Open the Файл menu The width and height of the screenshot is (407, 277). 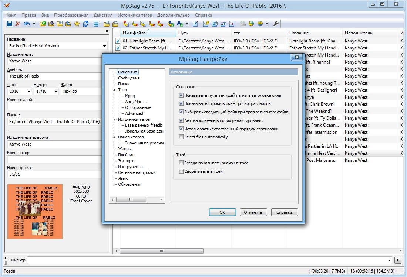coord(11,15)
